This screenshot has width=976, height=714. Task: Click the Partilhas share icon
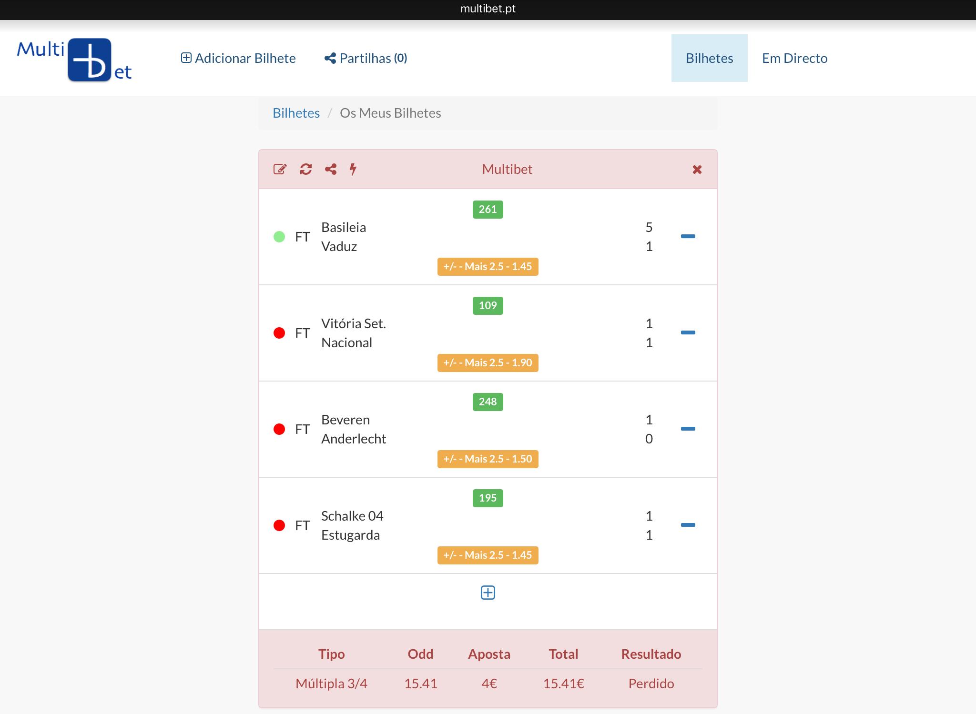click(x=330, y=58)
